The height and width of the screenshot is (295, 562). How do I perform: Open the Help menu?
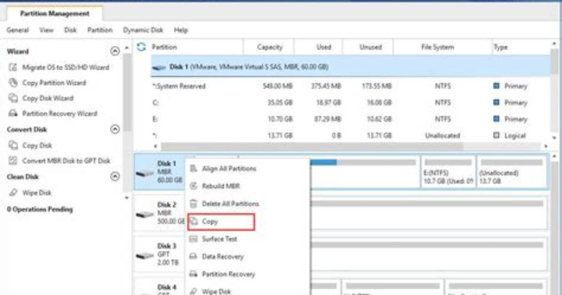[x=181, y=30]
